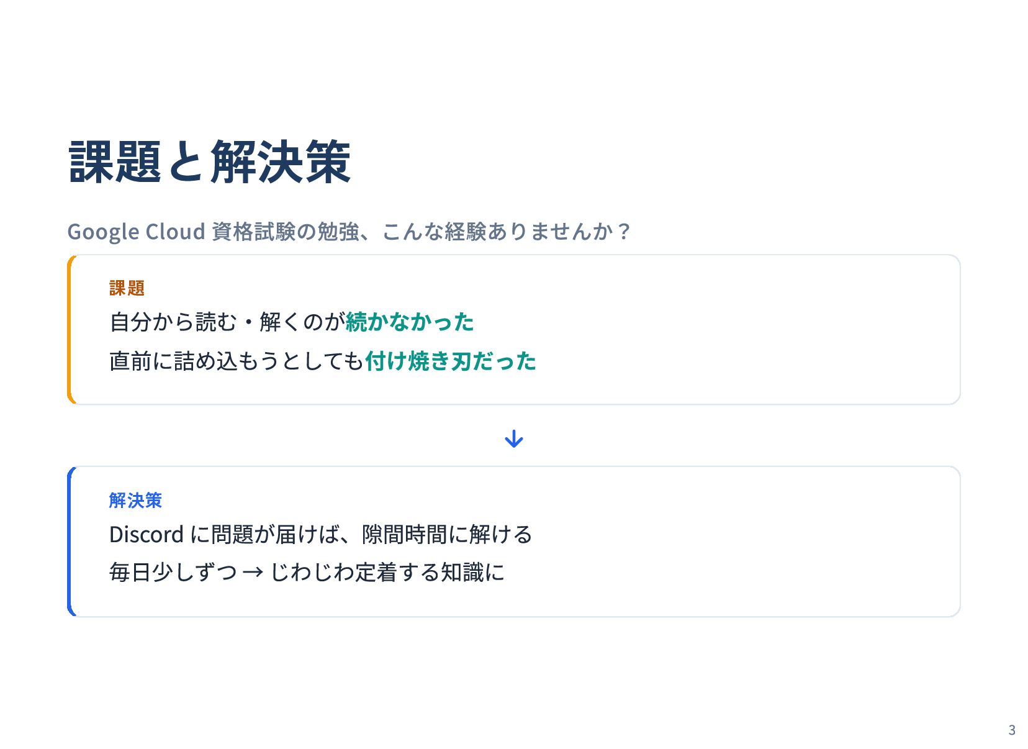Screen dimensions: 1028x749
Task: Click the green highlighted 続かなかった text
Action: [x=410, y=322]
